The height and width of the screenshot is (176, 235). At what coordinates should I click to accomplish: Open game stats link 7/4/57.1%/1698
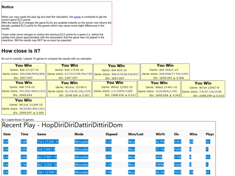[210, 92]
